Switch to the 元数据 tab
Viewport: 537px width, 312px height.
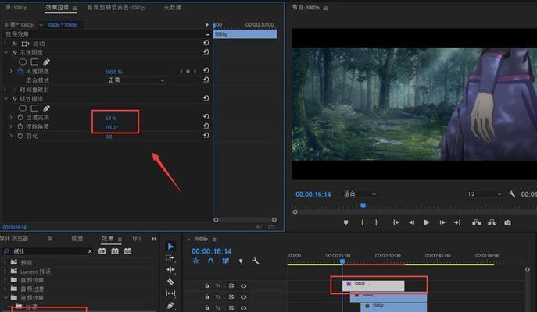(x=172, y=7)
